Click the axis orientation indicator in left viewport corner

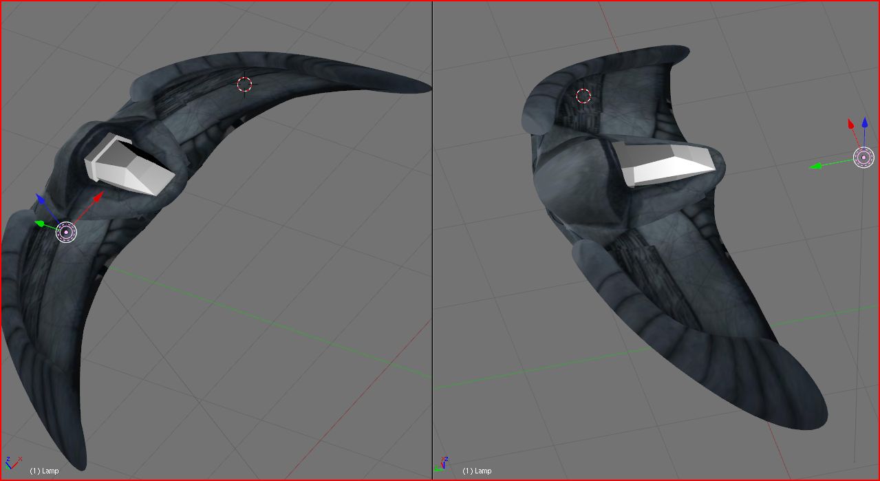[x=12, y=462]
